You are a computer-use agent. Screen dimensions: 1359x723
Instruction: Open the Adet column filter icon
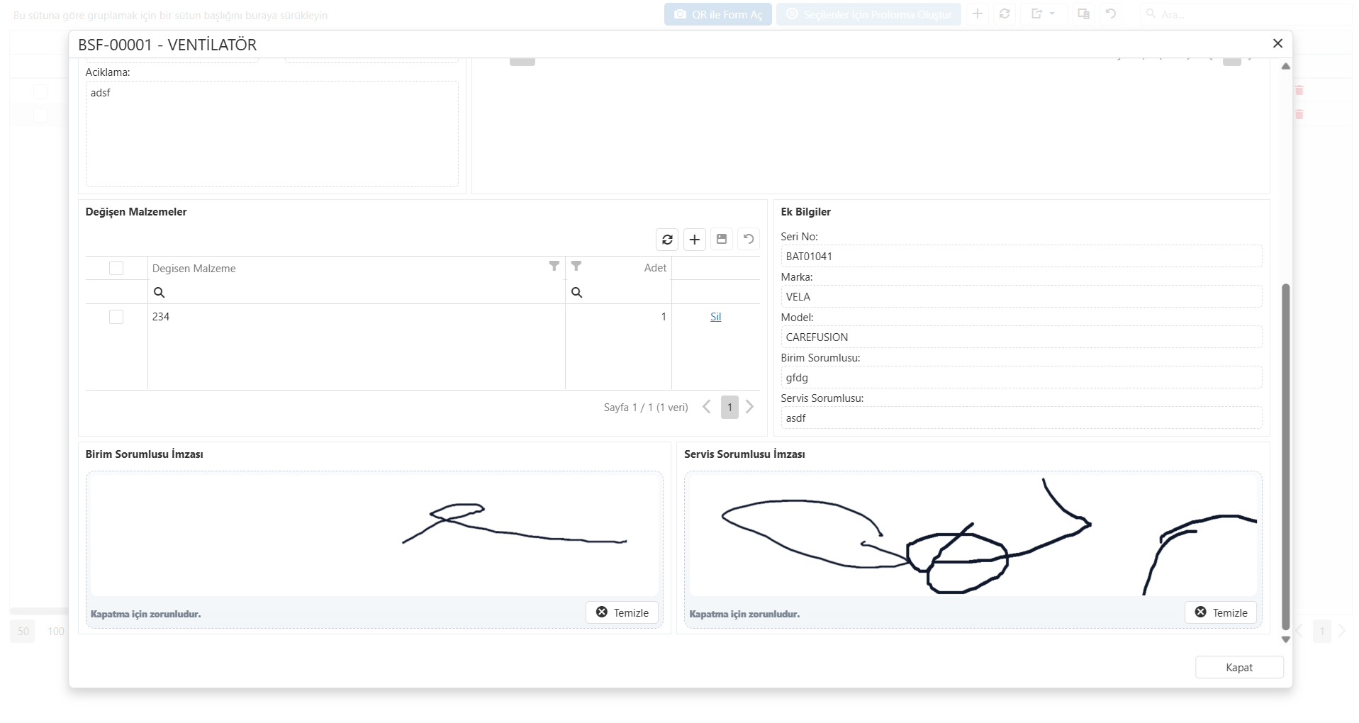tap(576, 267)
